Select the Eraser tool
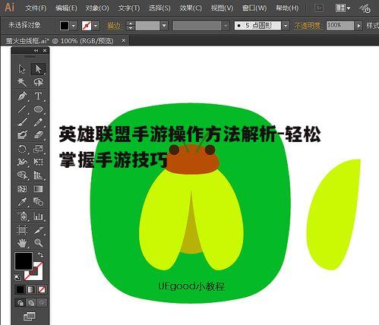This screenshot has width=379, height=325. [38, 135]
